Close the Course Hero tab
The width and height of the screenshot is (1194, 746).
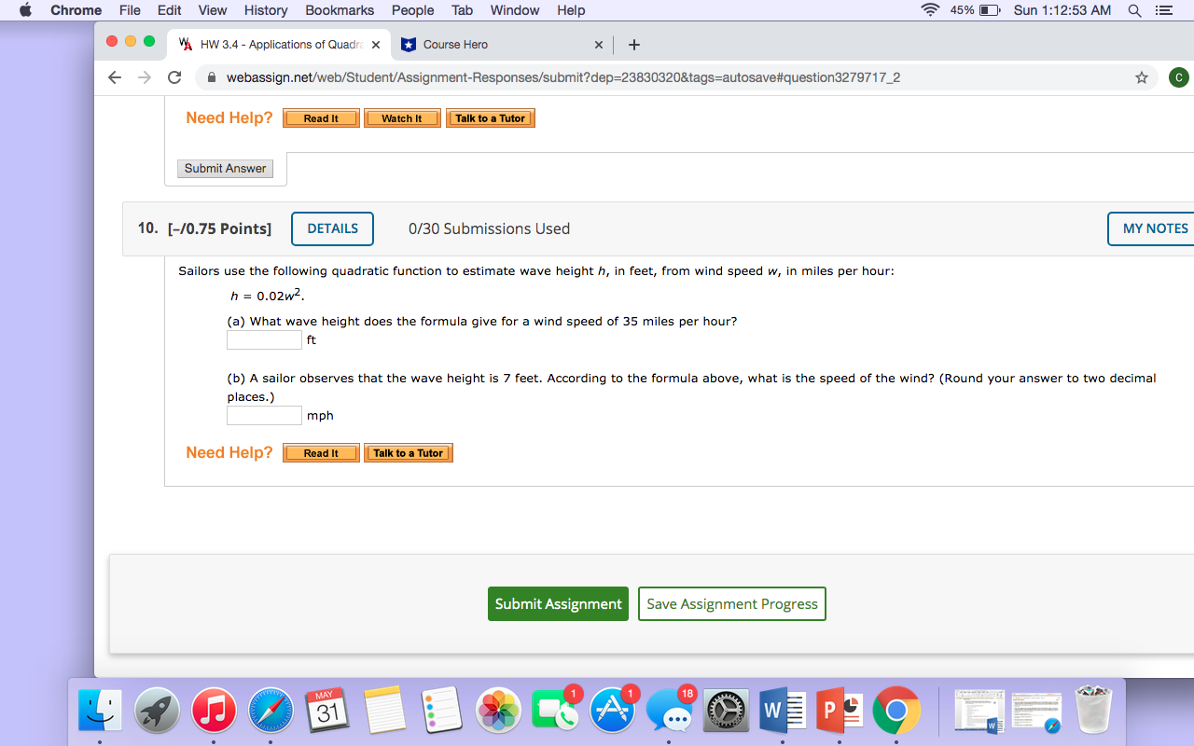coord(599,45)
